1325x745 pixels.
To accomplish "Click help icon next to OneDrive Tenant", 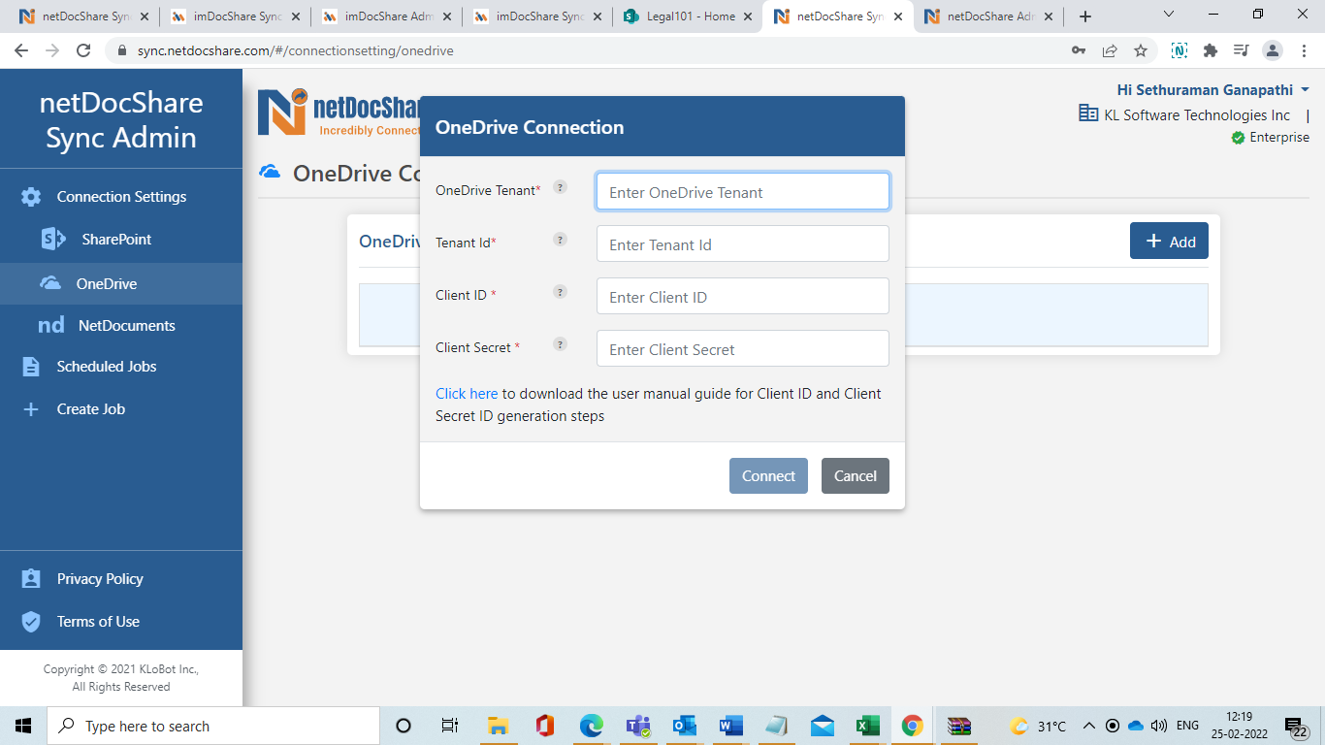I will click(x=560, y=187).
